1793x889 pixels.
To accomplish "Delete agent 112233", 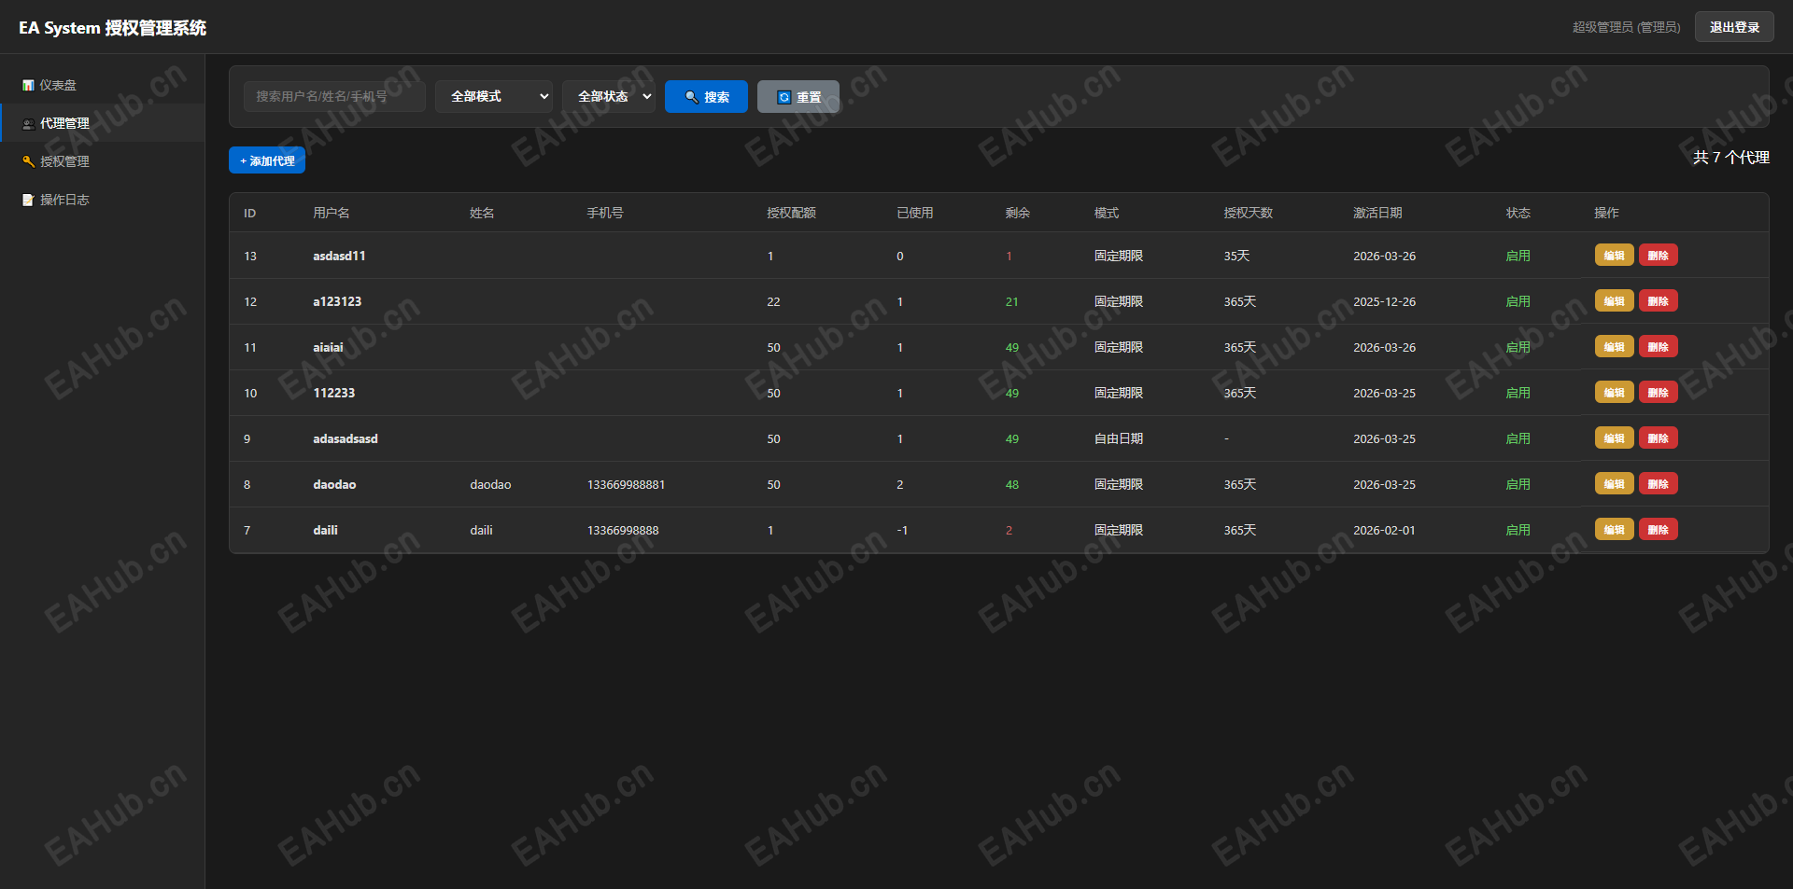I will click(1658, 393).
